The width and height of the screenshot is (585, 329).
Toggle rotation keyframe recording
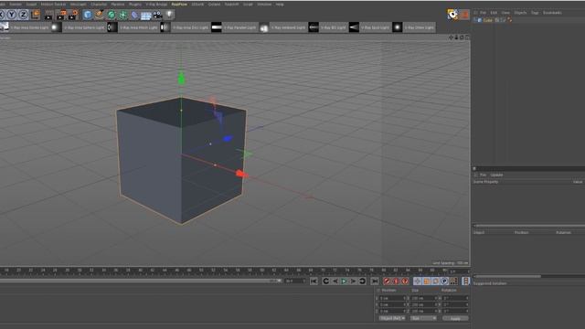point(435,281)
